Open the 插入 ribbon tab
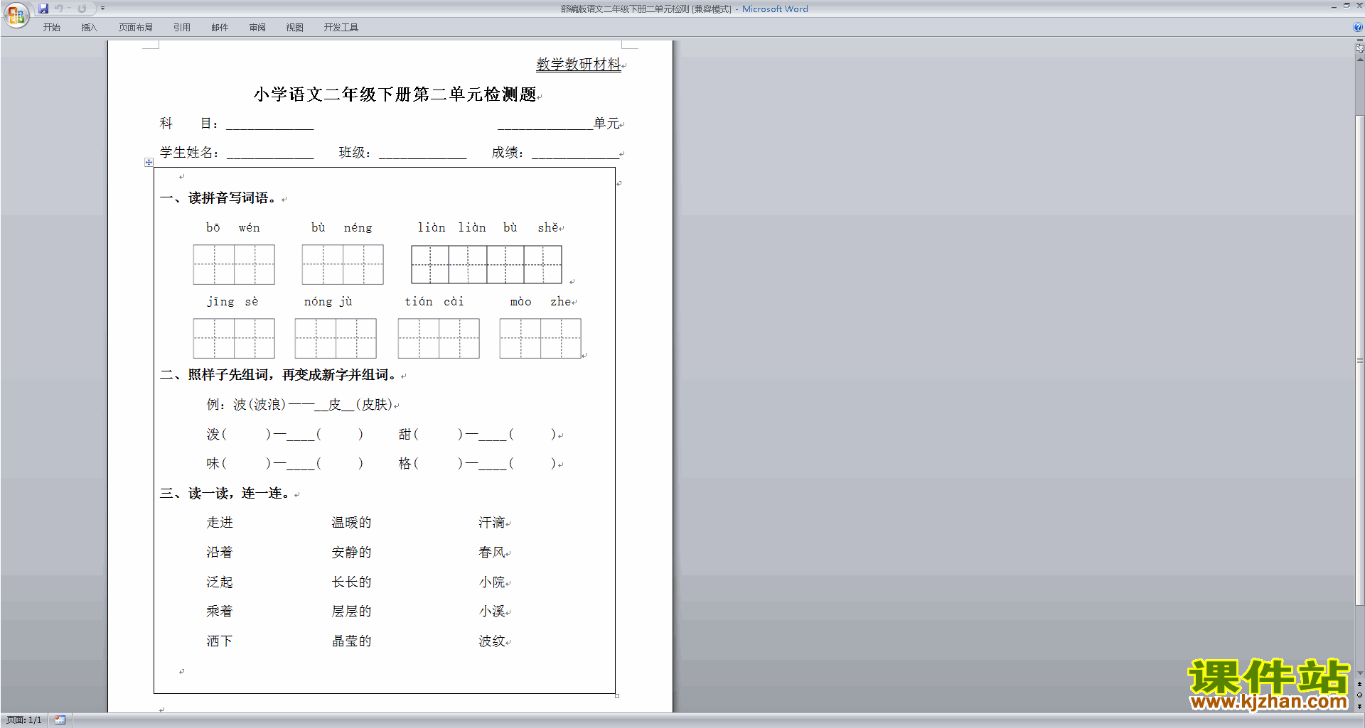Viewport: 1365px width, 728px height. tap(89, 28)
